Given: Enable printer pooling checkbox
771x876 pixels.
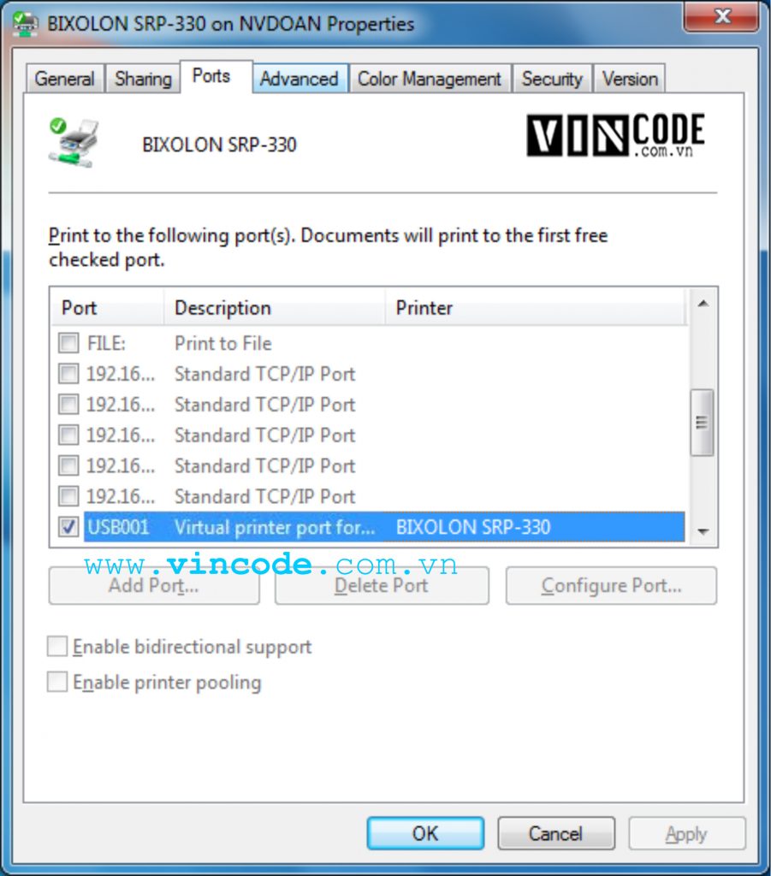Looking at the screenshot, I should 57,682.
